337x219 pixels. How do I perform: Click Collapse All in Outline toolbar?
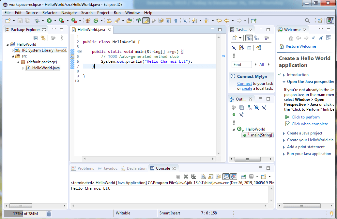(x=241, y=107)
